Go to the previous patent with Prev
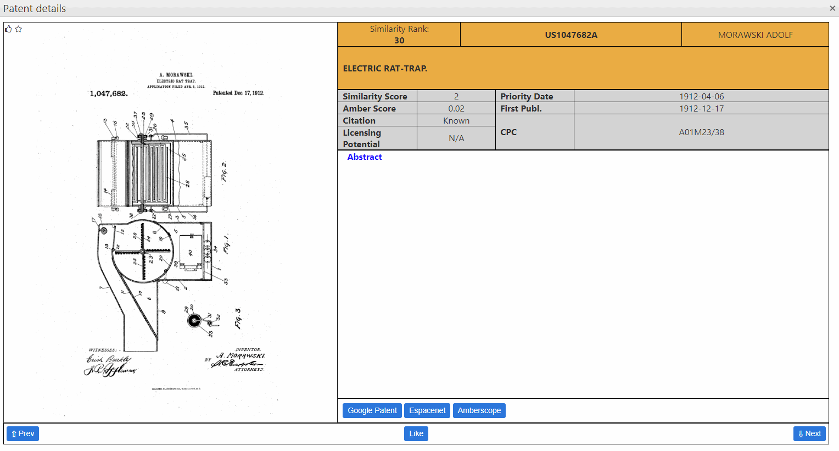This screenshot has height=451, width=839. 23,433
